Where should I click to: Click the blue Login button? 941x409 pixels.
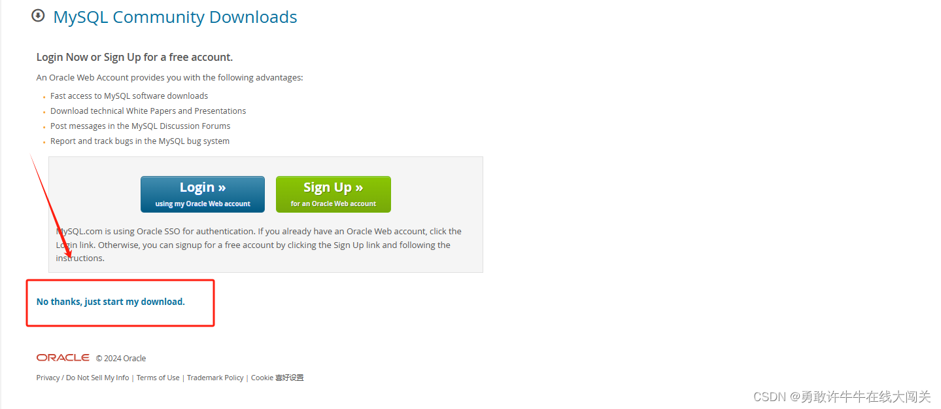[x=203, y=194]
